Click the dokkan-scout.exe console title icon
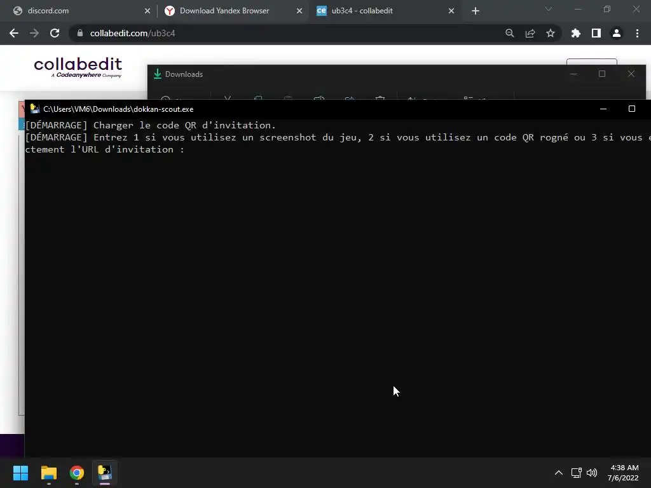The height and width of the screenshot is (488, 651). point(35,109)
